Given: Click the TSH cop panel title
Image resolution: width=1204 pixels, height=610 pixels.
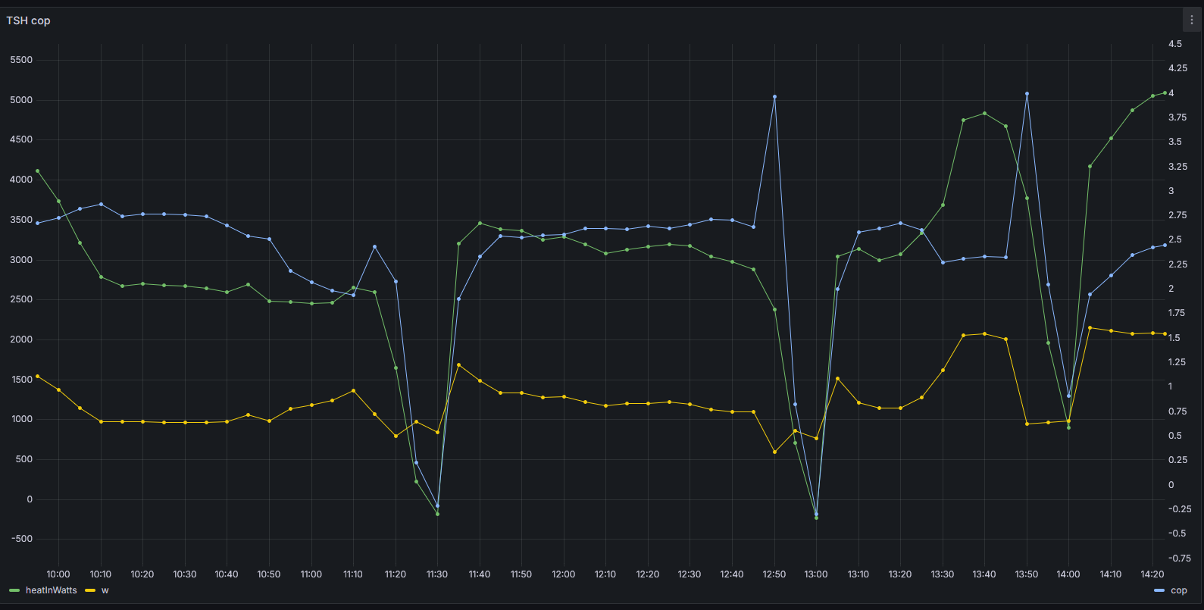Looking at the screenshot, I should click(x=29, y=20).
